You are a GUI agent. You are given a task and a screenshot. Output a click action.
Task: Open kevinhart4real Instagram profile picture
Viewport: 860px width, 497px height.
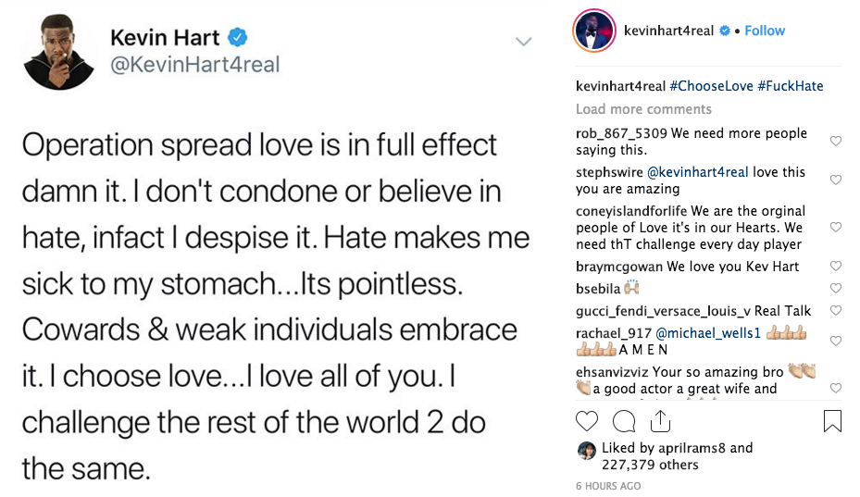(x=594, y=31)
